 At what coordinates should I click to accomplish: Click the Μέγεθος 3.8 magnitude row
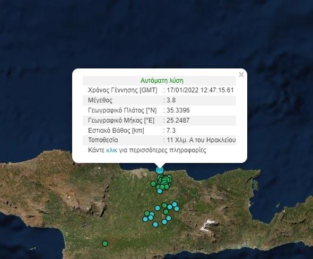point(159,100)
